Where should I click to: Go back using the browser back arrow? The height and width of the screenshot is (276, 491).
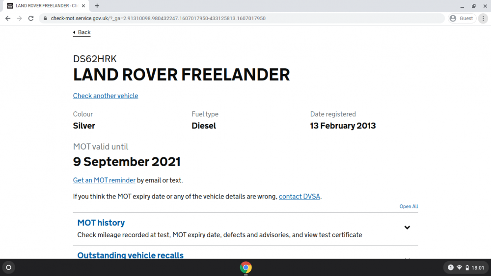(x=8, y=19)
